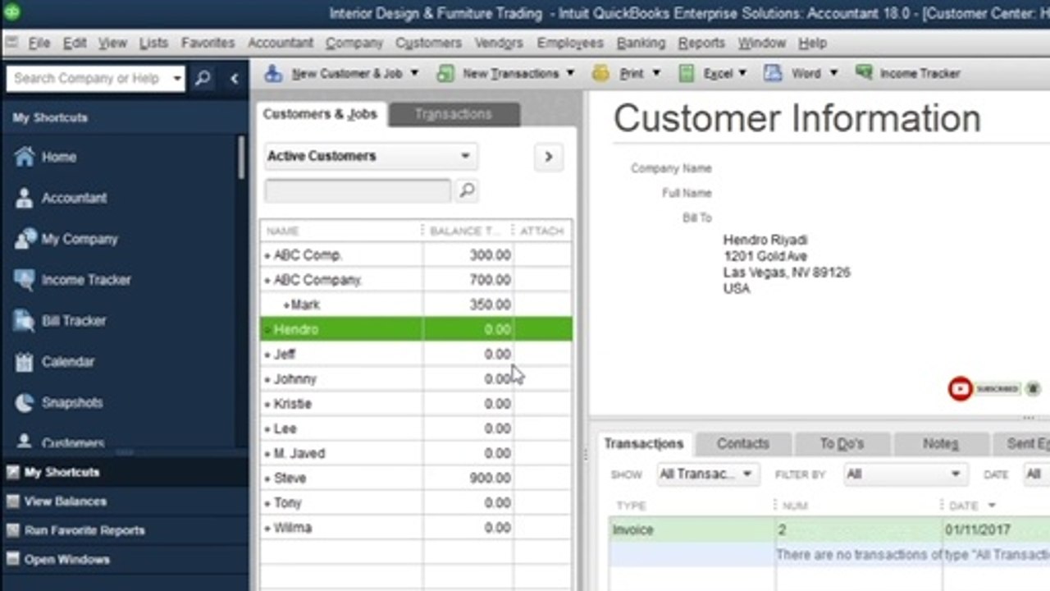Switch to the Notes tab
This screenshot has width=1050, height=591.
coord(940,443)
